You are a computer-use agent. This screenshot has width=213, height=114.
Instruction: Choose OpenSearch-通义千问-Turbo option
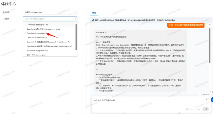(44, 29)
